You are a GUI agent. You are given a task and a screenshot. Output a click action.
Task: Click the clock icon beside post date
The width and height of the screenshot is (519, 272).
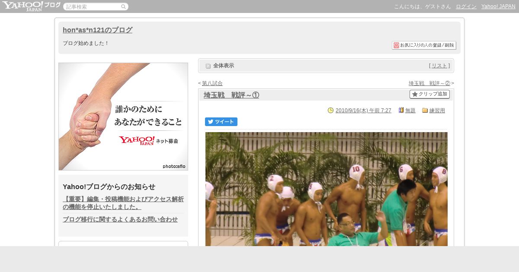click(x=331, y=111)
